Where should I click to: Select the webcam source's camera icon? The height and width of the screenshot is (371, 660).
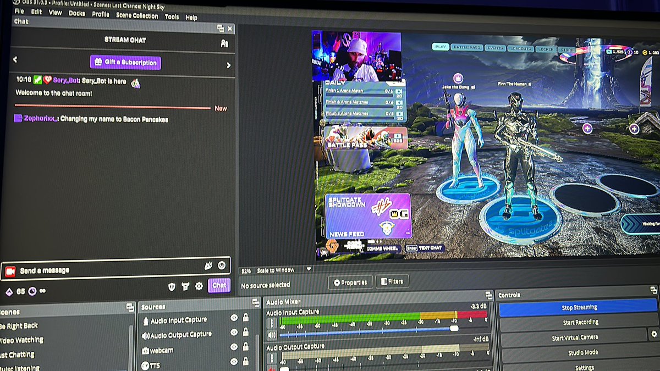coord(146,351)
